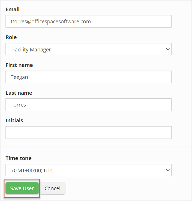Click the Time zone dropdown chevron arrow

(x=168, y=170)
